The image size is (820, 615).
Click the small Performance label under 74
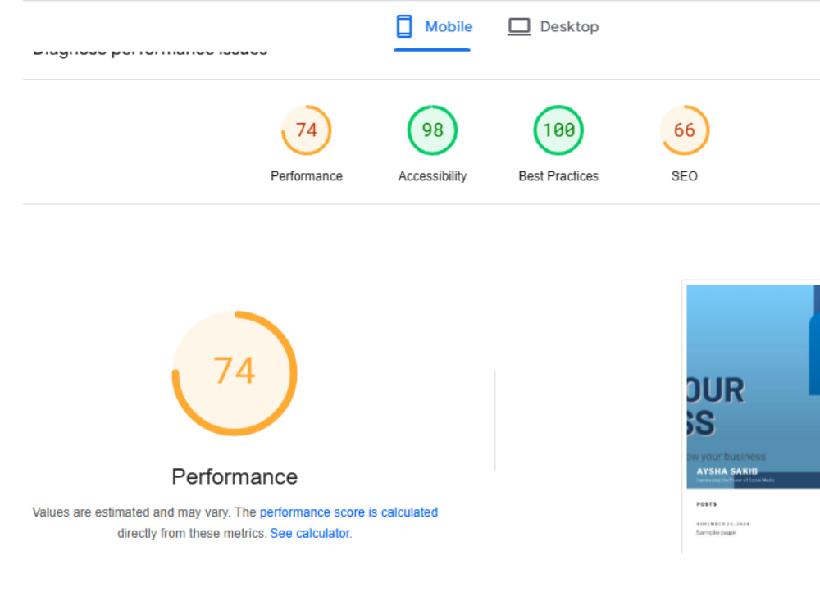pyautogui.click(x=307, y=176)
